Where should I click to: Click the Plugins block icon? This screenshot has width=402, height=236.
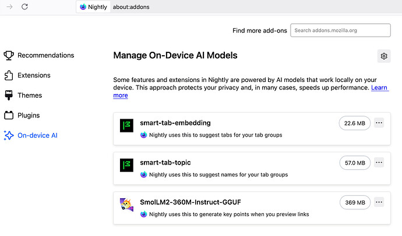click(x=9, y=115)
